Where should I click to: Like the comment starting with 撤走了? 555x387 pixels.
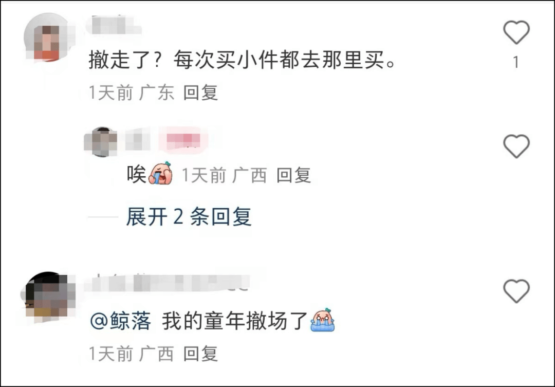[x=516, y=32]
